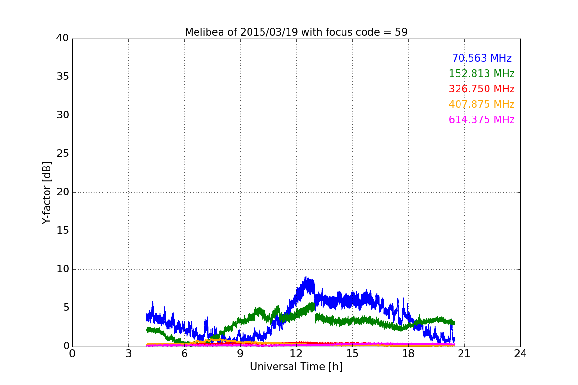The image size is (578, 385).
Task: Click the y-axis tick label 25
Action: (x=63, y=154)
